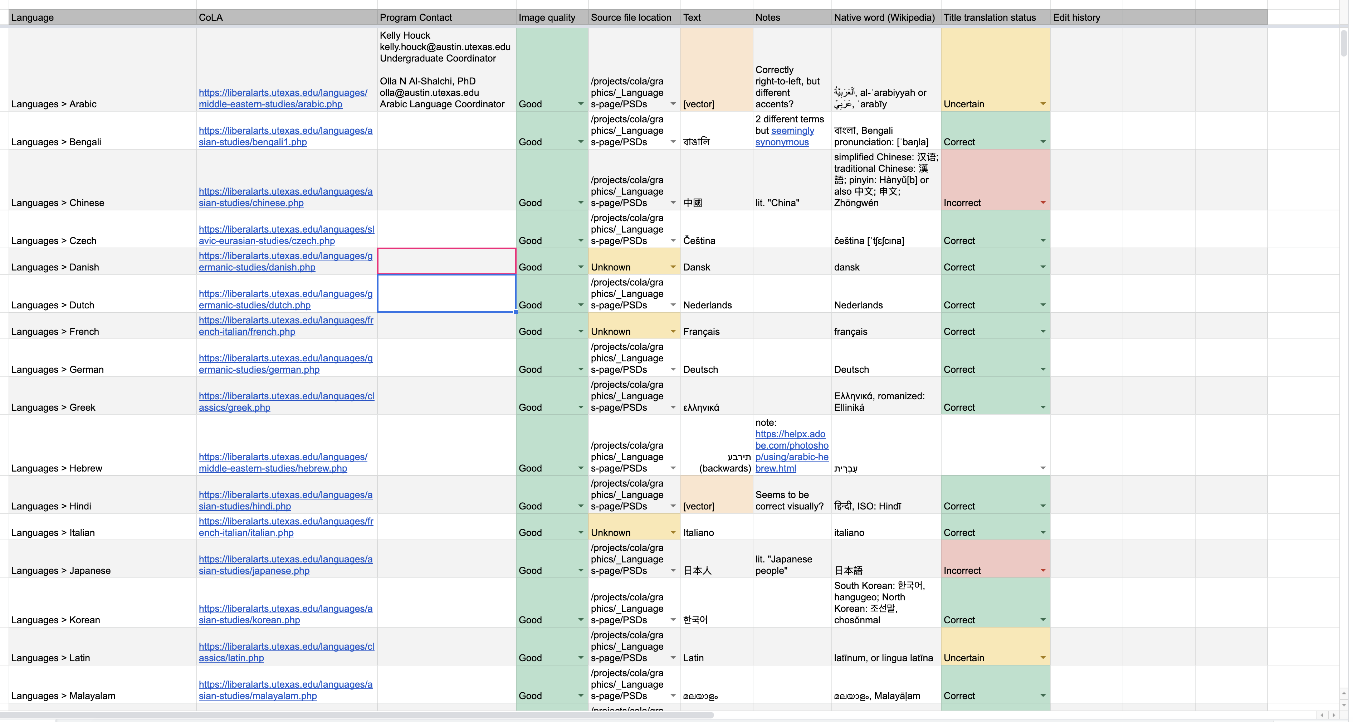Open the Chinese CoLA page link
The width and height of the screenshot is (1353, 722).
pyautogui.click(x=285, y=197)
